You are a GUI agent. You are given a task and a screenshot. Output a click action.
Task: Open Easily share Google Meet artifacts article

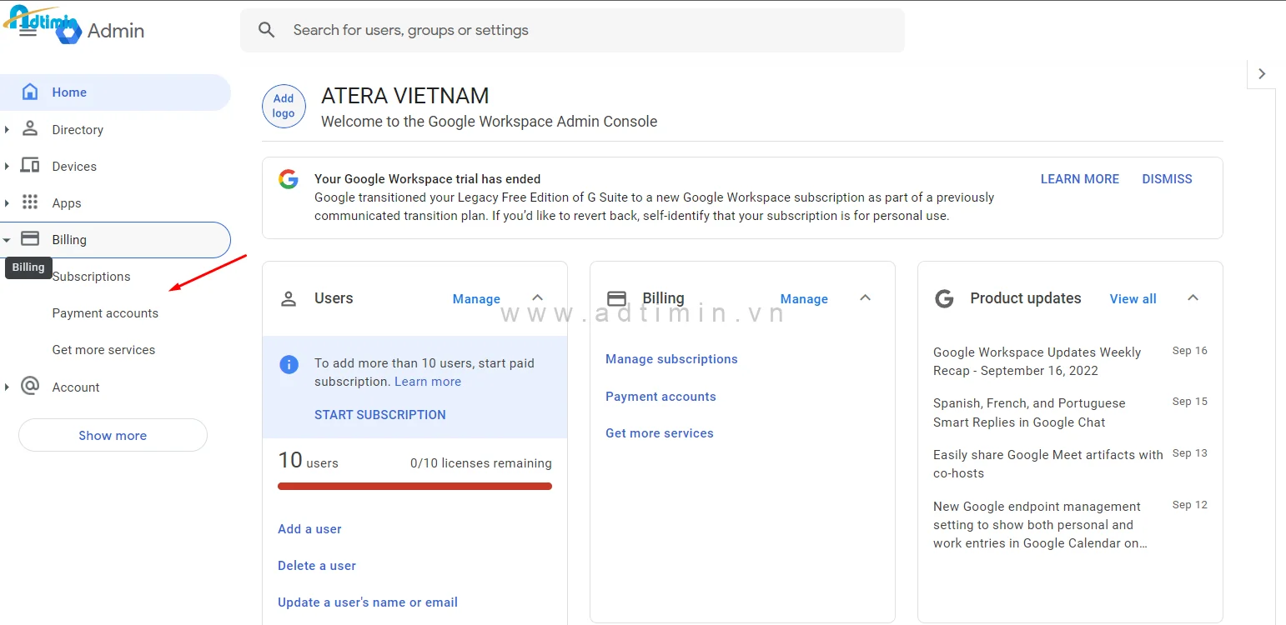[x=1047, y=464]
